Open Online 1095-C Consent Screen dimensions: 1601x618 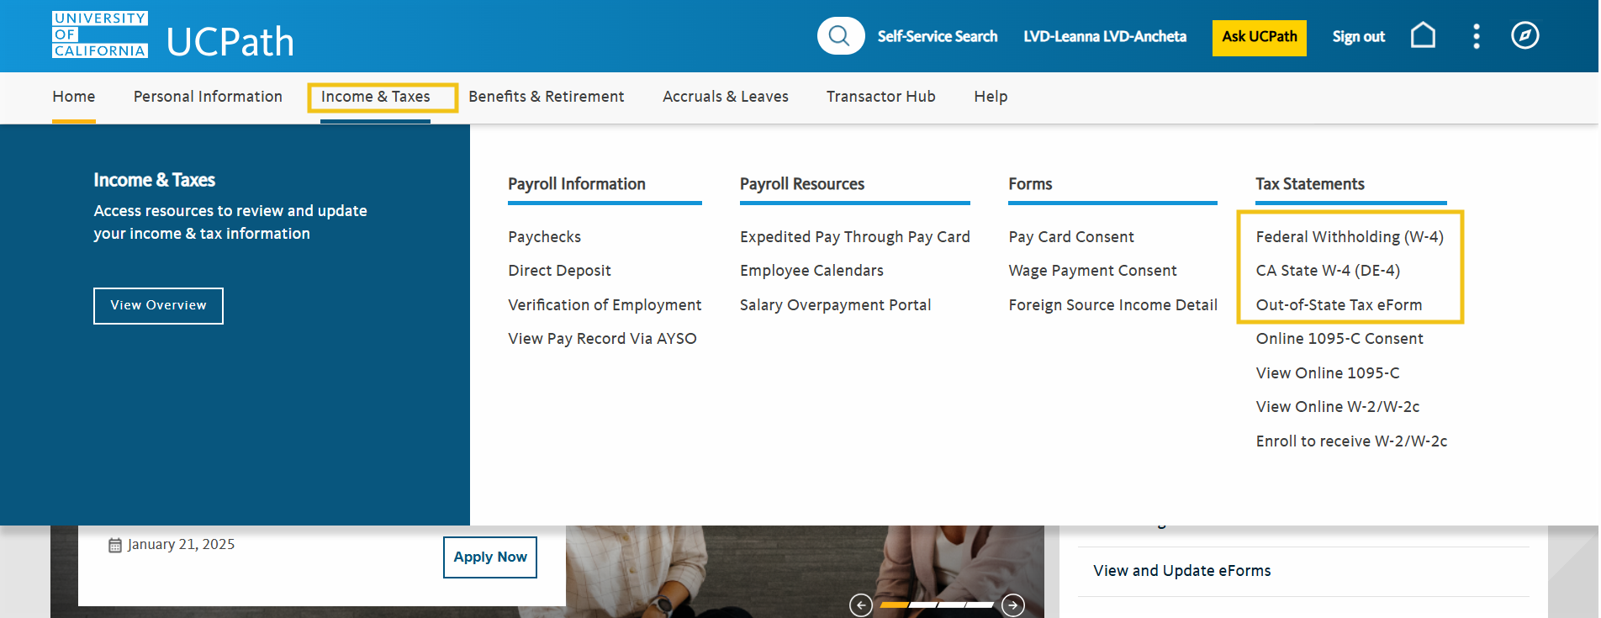coord(1339,339)
